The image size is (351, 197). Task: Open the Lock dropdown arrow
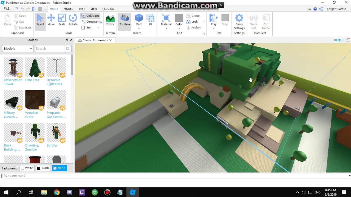203,22
